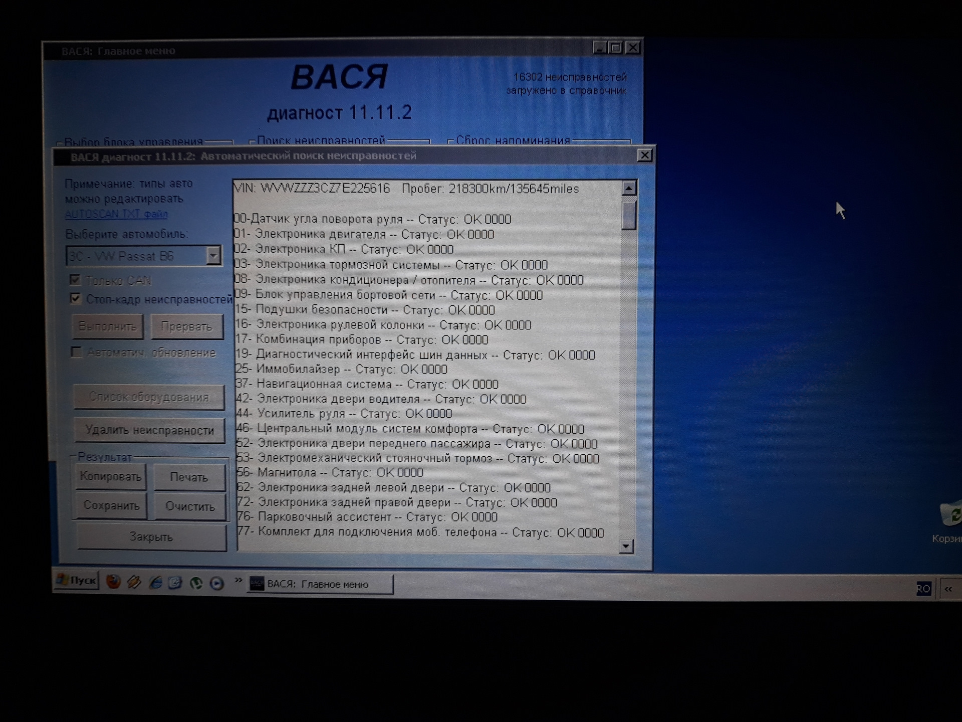
Task: Open Firefox from the quick launch bar
Action: (114, 582)
